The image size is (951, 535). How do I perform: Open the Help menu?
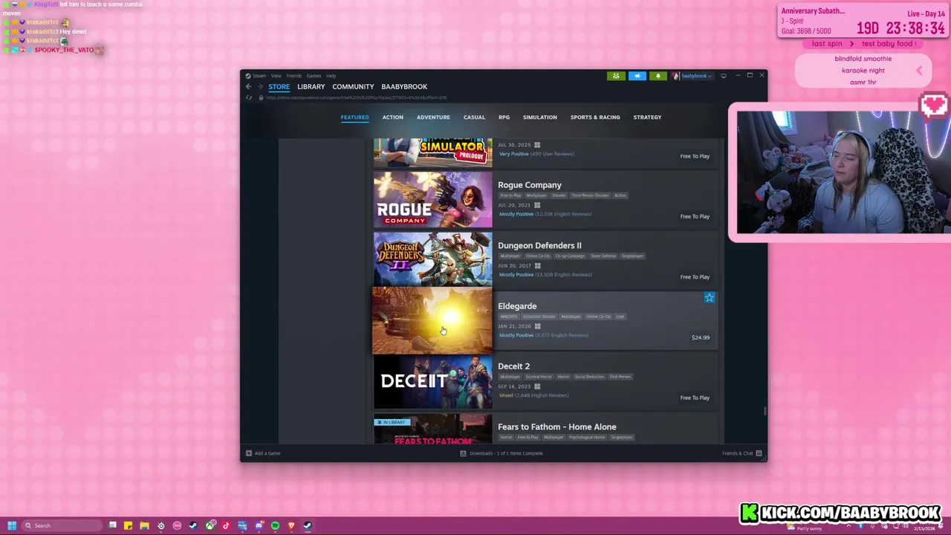pyautogui.click(x=331, y=76)
